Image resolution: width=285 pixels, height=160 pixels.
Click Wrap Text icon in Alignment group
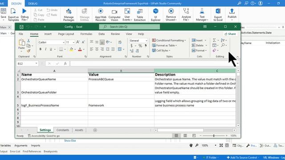click(120, 42)
